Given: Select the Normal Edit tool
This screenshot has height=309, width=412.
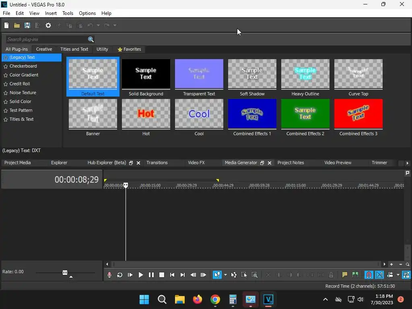Looking at the screenshot, I should (x=217, y=275).
